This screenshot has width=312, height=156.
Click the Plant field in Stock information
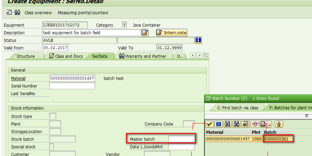55,124
